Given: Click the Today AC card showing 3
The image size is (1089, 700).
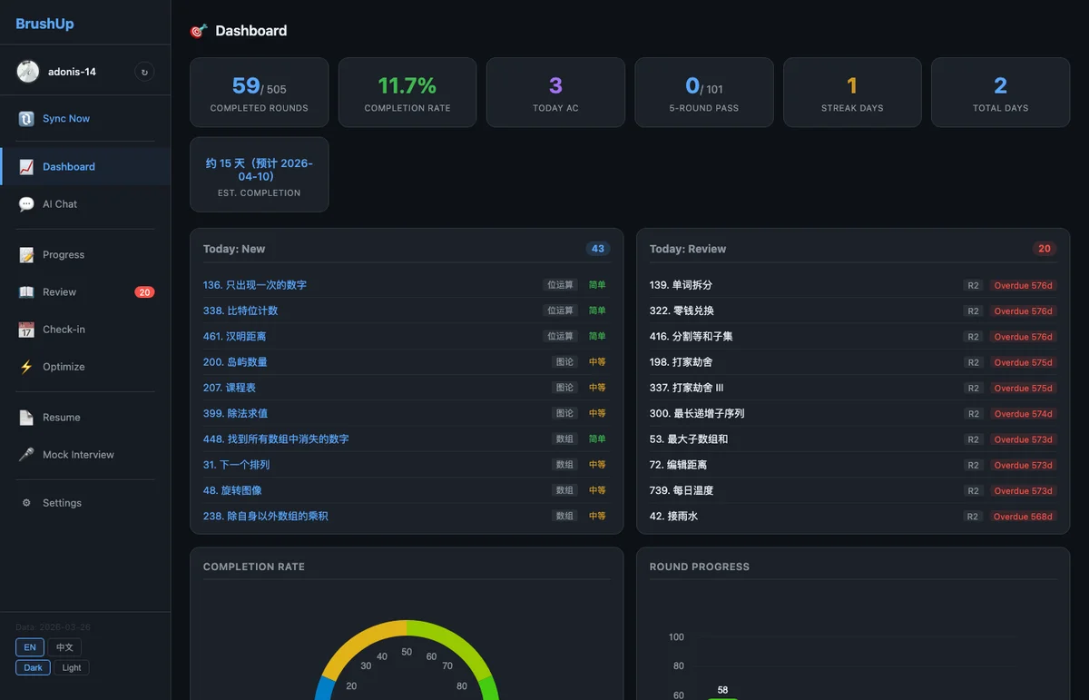Looking at the screenshot, I should pos(555,93).
